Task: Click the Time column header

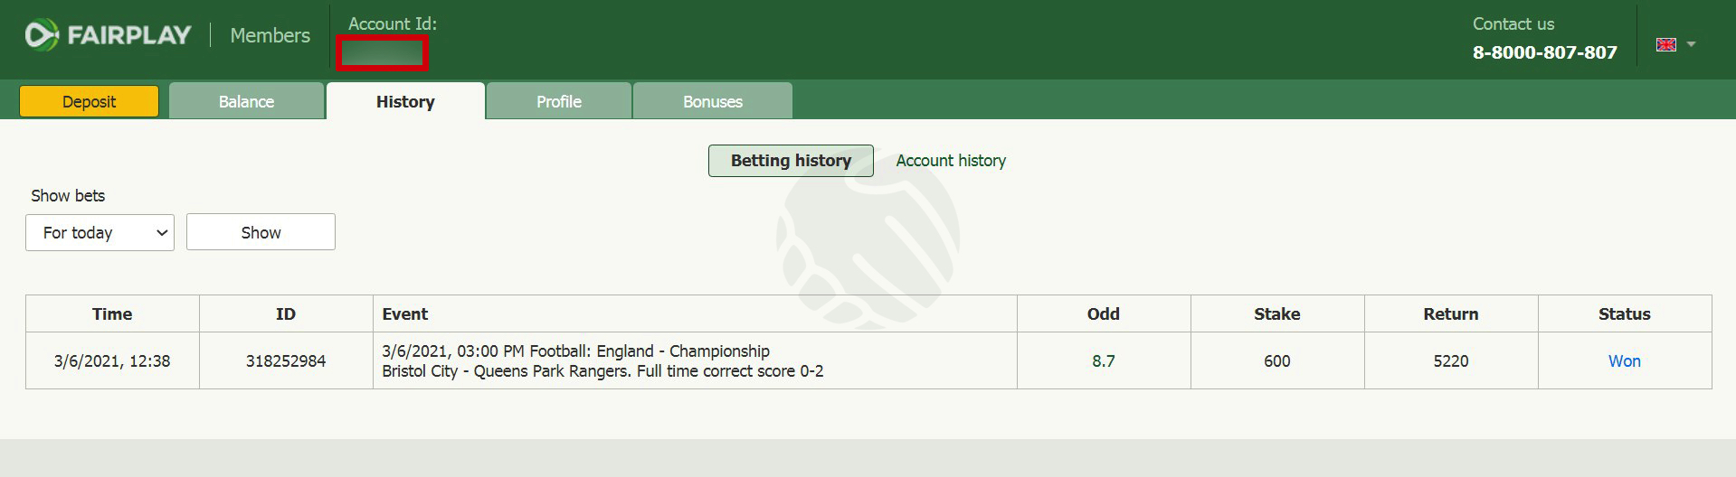Action: pos(112,313)
